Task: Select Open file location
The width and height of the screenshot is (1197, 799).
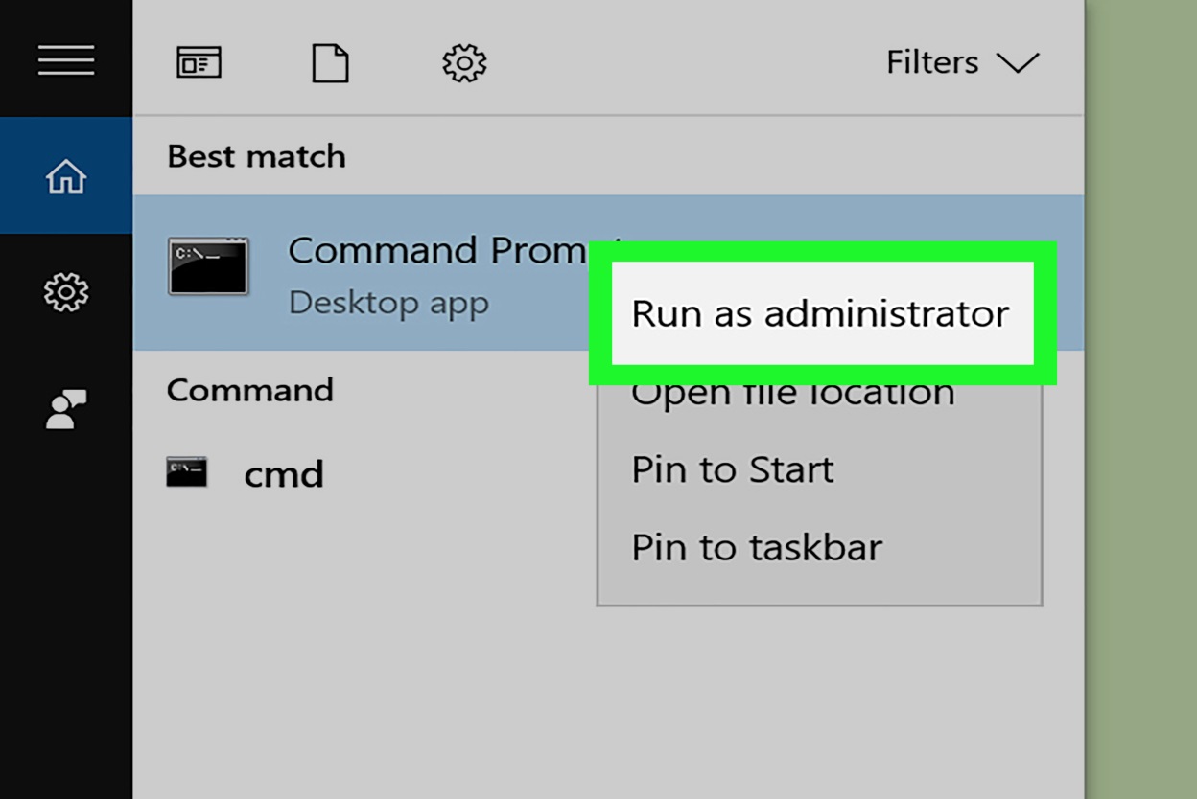Action: click(792, 395)
